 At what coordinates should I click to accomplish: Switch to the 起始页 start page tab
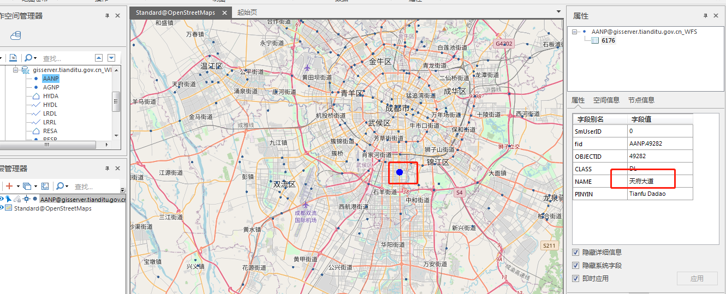point(247,13)
